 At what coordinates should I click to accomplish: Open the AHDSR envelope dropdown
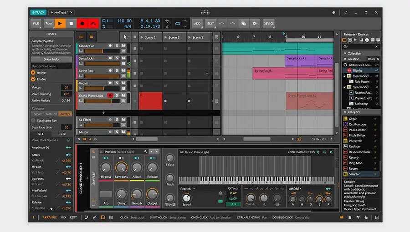pos(295,189)
